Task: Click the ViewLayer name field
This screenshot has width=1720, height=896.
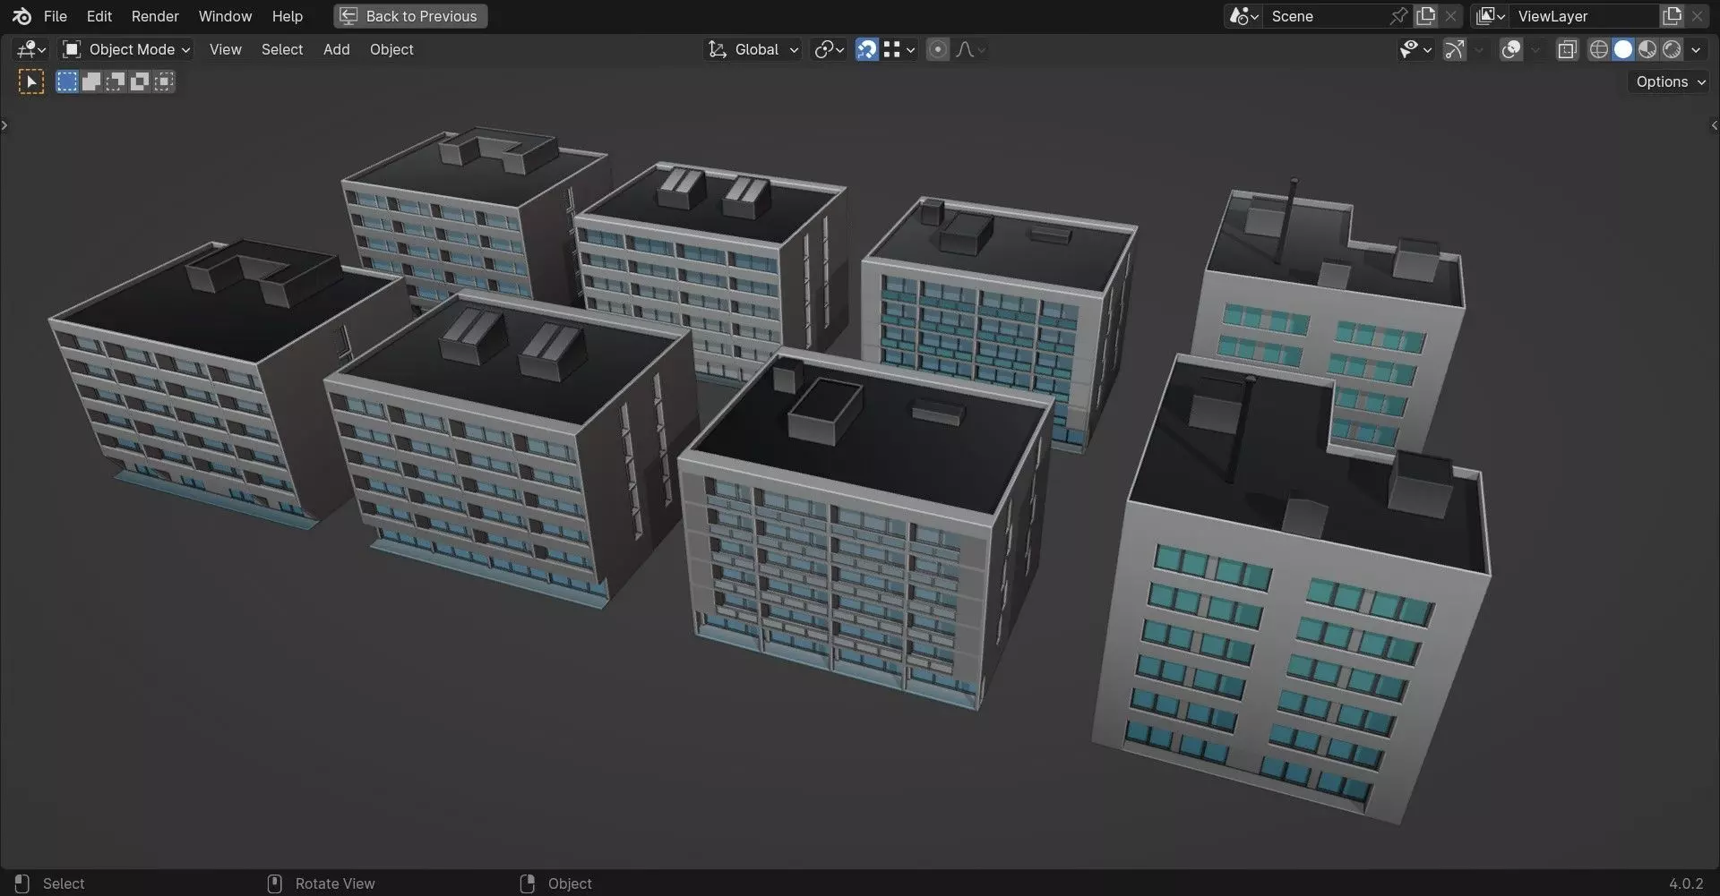Action: coord(1585,16)
